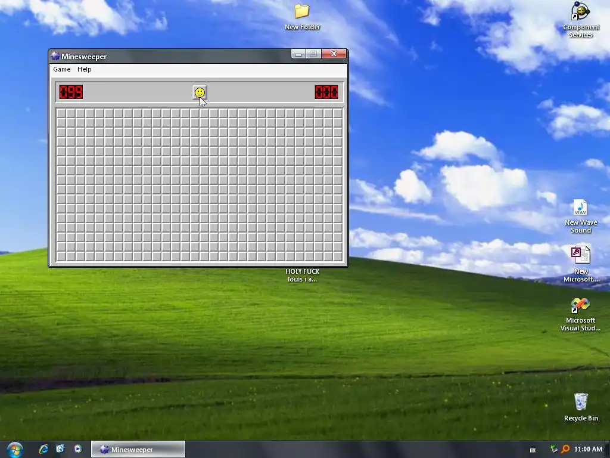This screenshot has width=610, height=458.
Task: Click the disabled maximize button of Minesweeper
Action: click(x=313, y=54)
